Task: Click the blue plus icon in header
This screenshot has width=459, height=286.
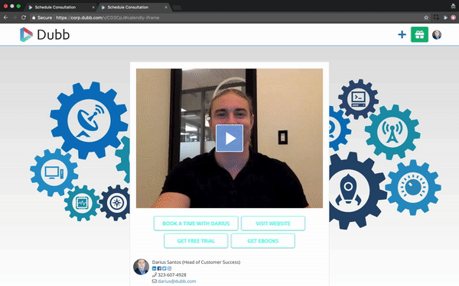Action: click(402, 35)
